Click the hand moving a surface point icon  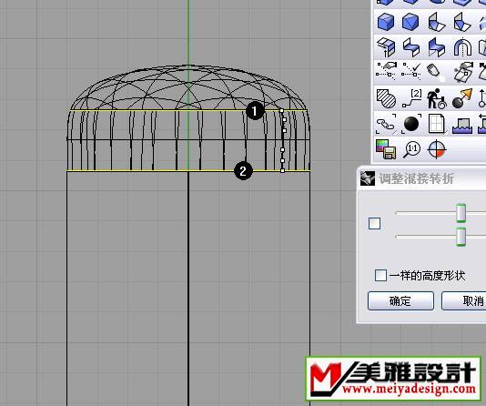463,71
